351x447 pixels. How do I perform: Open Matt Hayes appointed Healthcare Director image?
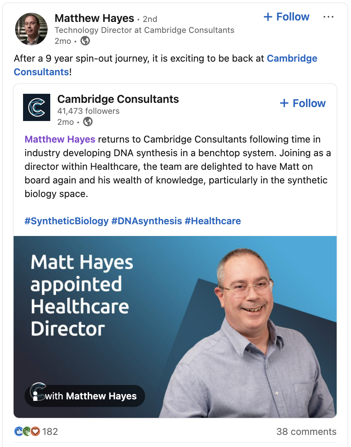click(x=175, y=327)
